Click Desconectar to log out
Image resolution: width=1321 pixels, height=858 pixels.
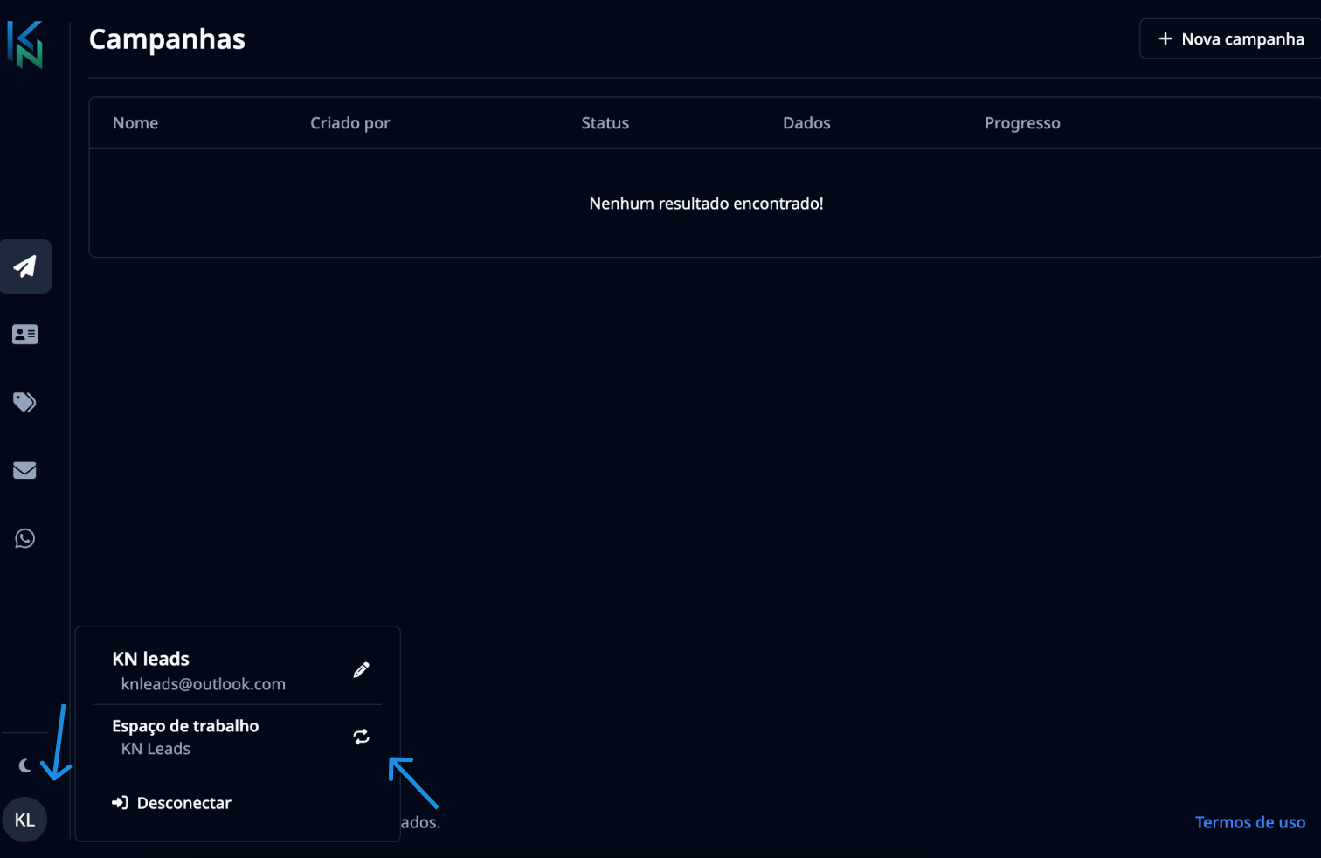coord(171,803)
